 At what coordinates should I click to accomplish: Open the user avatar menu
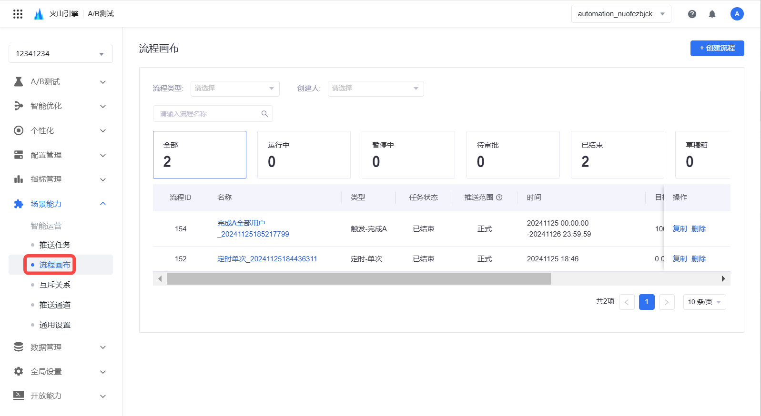pyautogui.click(x=737, y=14)
